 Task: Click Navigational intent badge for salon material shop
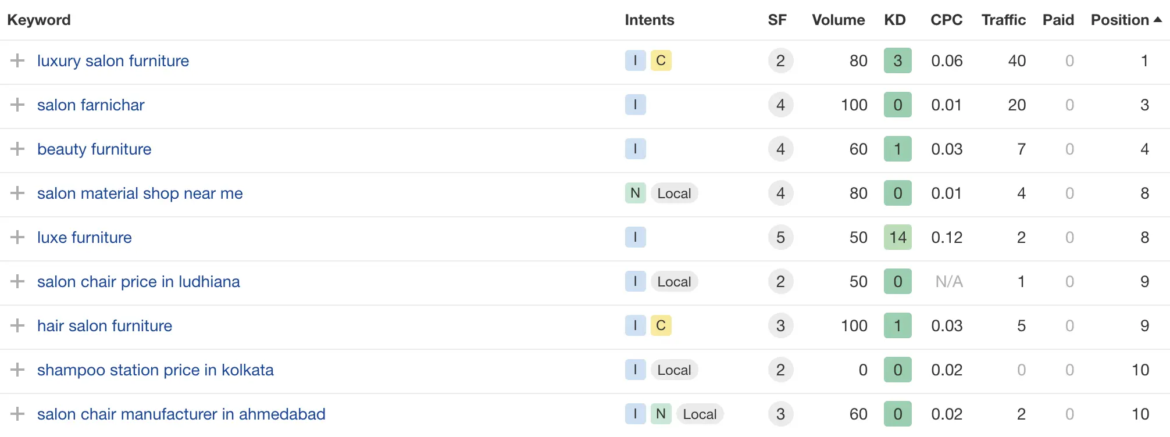[x=635, y=193]
